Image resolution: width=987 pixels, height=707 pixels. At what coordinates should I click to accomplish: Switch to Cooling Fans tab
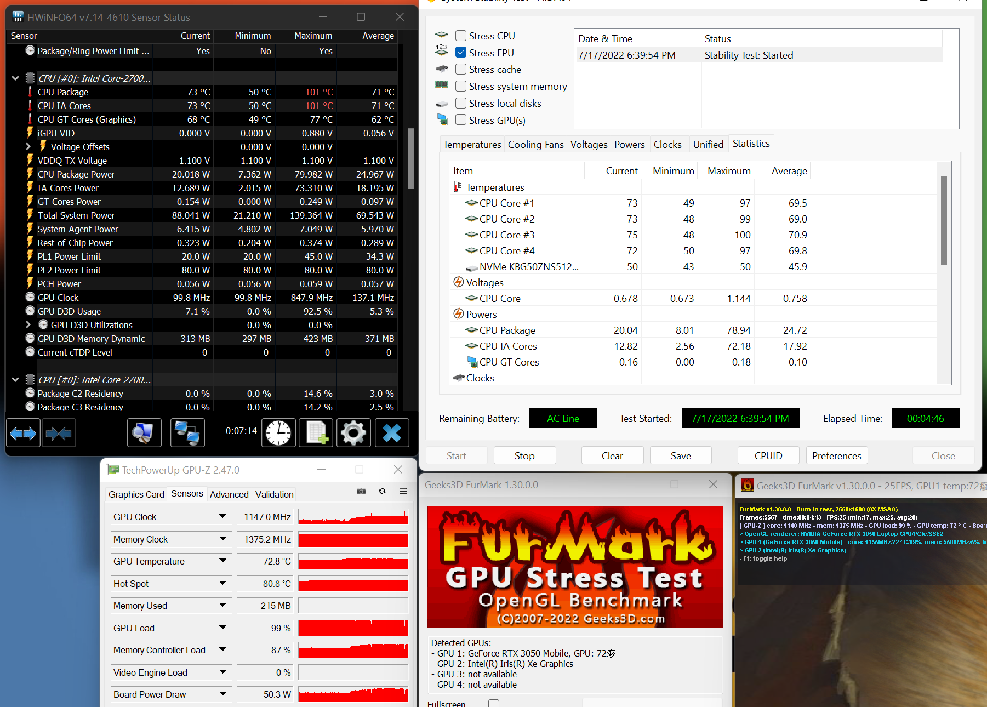pos(535,144)
